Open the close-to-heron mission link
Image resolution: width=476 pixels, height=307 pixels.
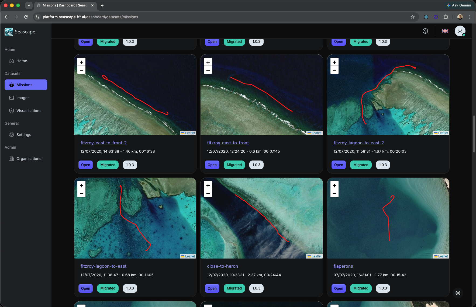tap(222, 266)
